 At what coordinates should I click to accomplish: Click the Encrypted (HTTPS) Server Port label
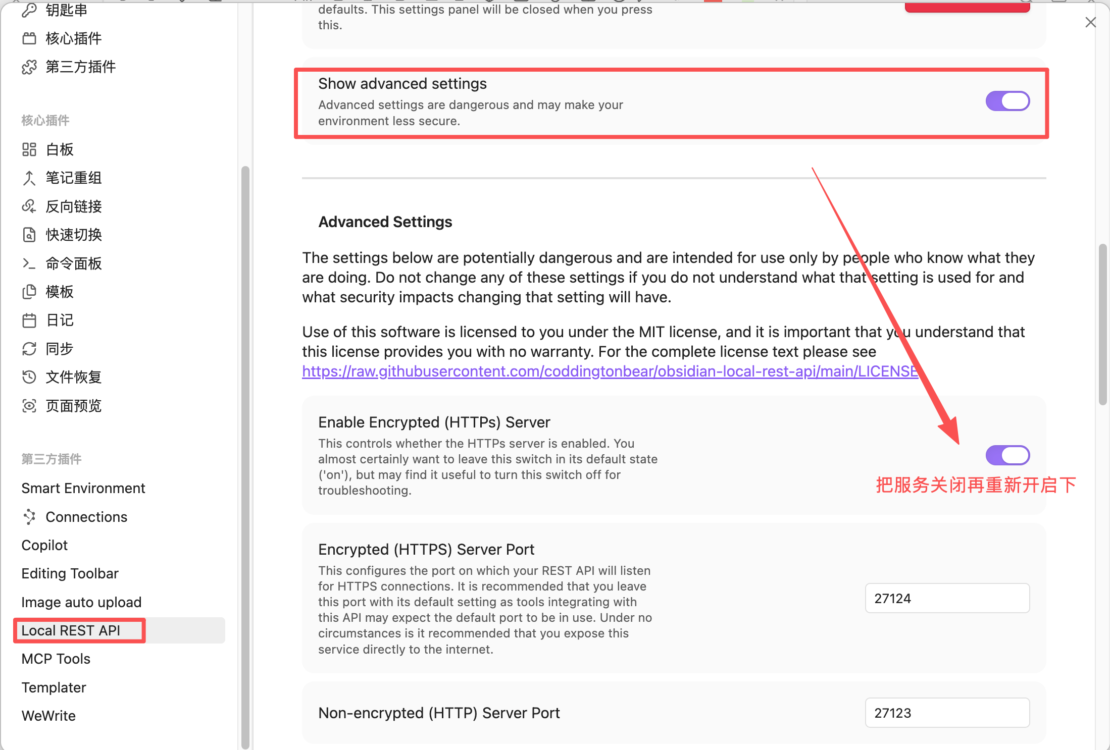(426, 549)
